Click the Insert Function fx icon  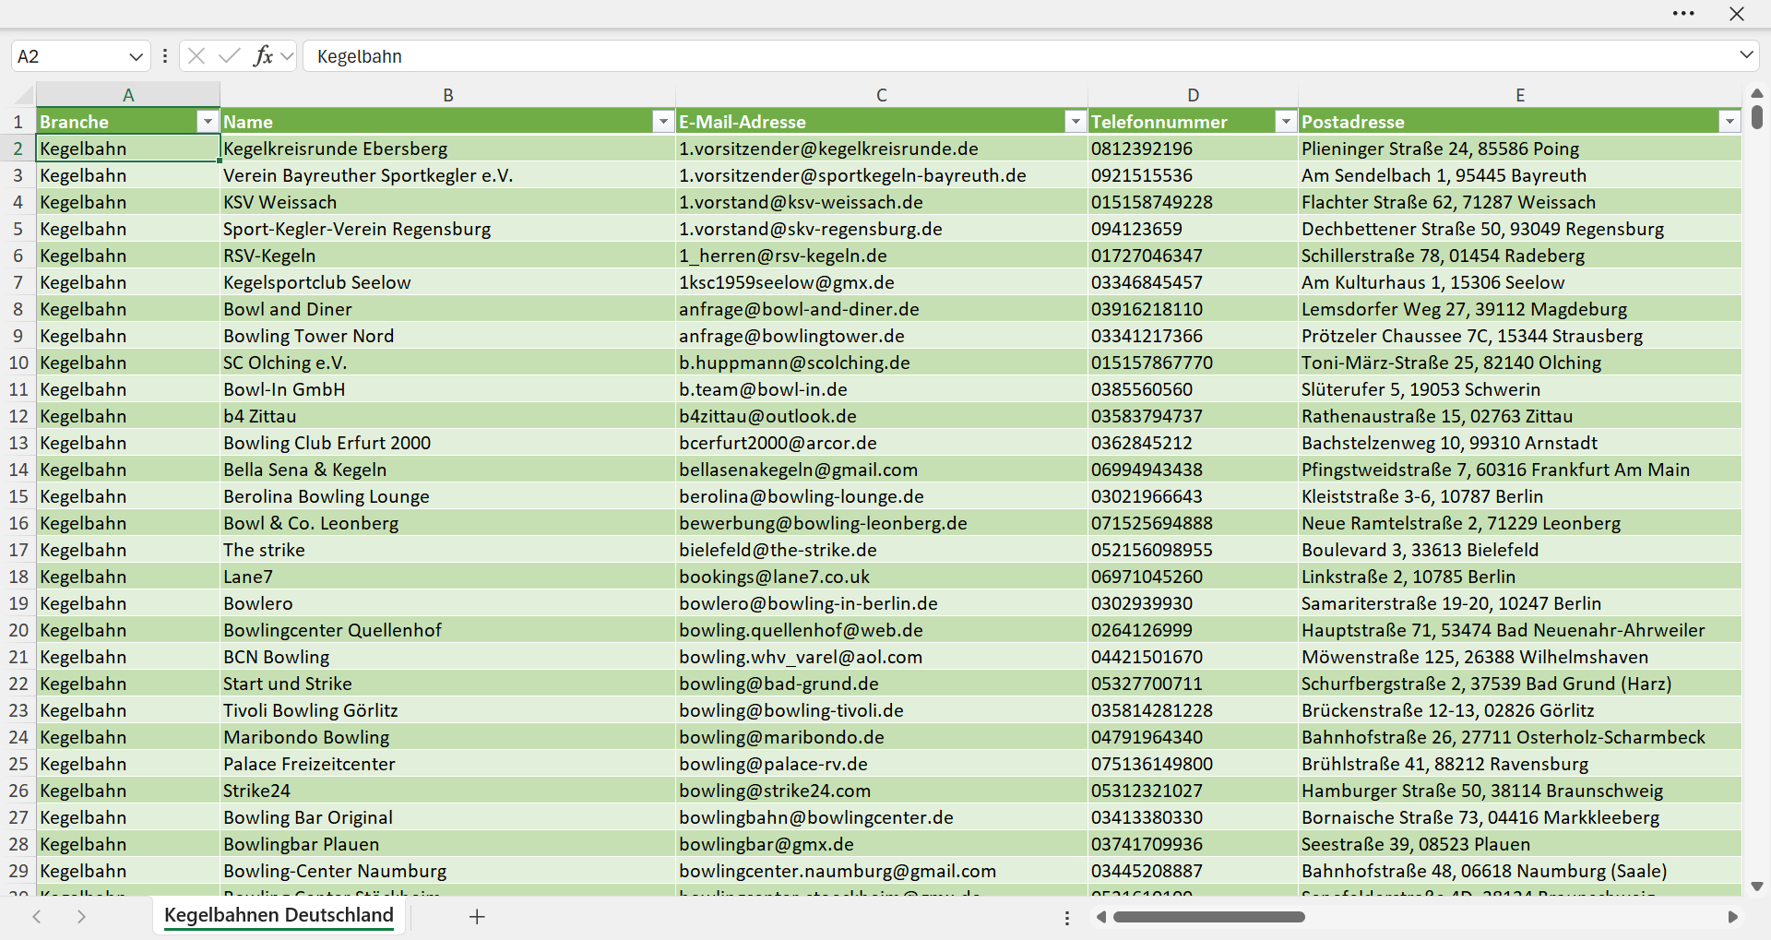pyautogui.click(x=263, y=56)
